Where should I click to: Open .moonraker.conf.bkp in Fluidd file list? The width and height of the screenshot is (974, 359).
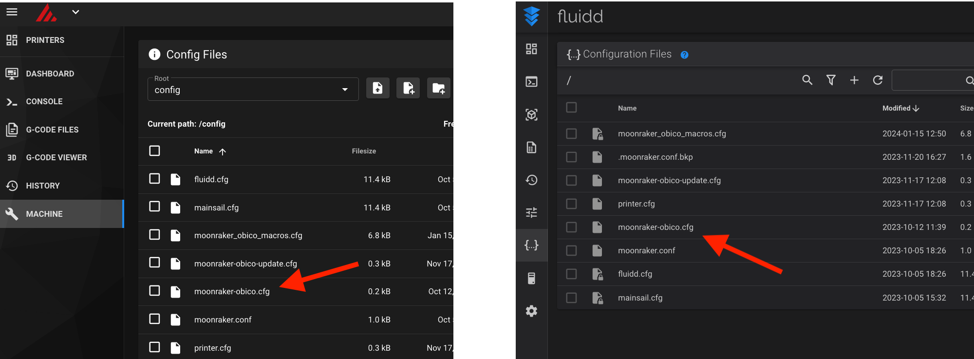pos(655,157)
